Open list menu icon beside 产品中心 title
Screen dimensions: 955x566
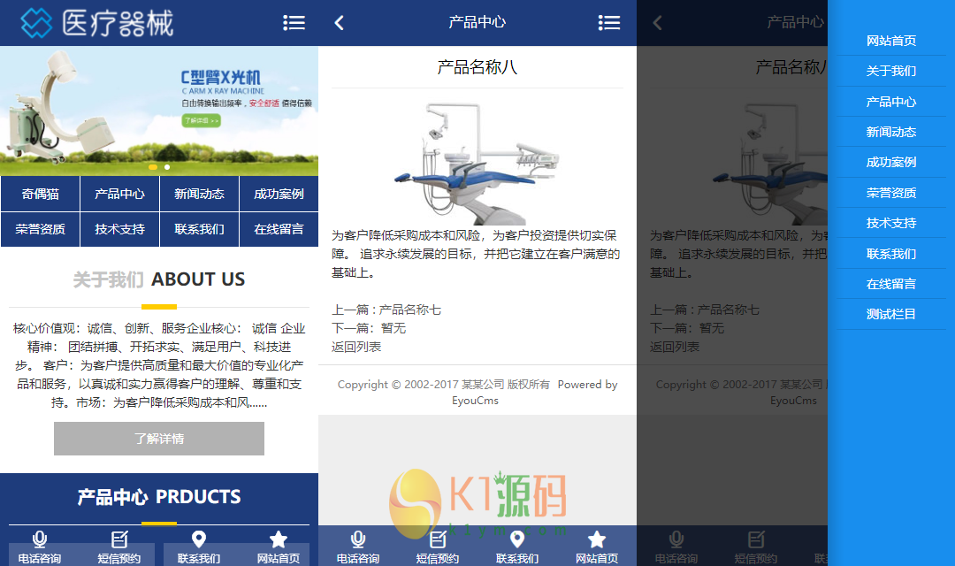609,23
